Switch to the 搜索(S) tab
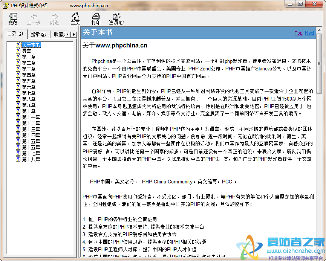This screenshot has width=326, height=261. 38,34
